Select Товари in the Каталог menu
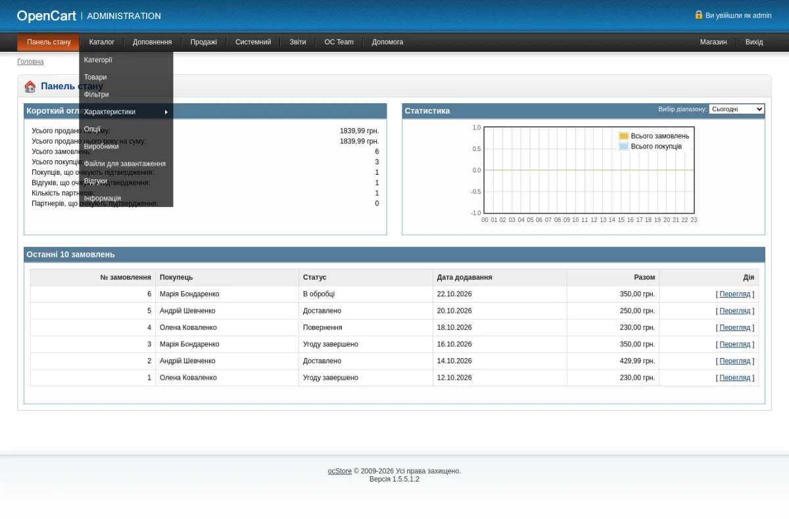 [x=126, y=77]
